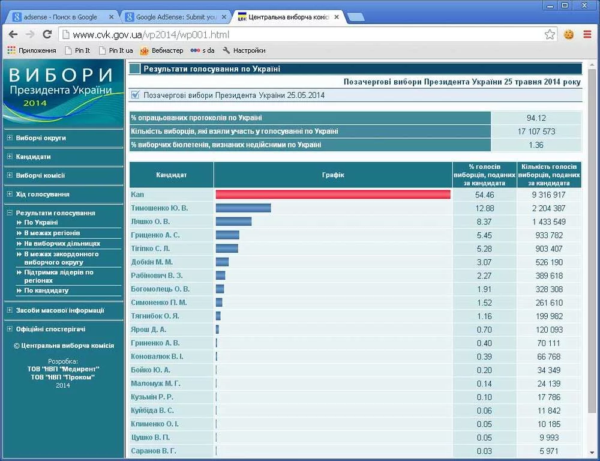
Task: Open candidate Тимошенко Ю. В. link
Action: (x=159, y=208)
